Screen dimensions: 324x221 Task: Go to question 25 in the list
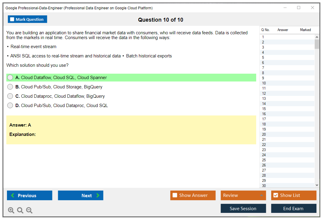(x=264, y=160)
